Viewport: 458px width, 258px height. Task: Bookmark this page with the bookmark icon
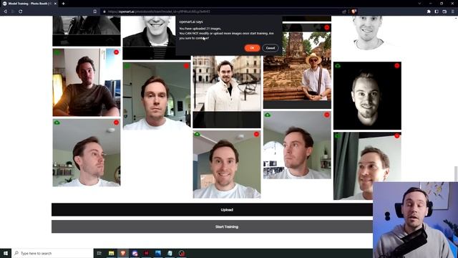tap(95, 11)
